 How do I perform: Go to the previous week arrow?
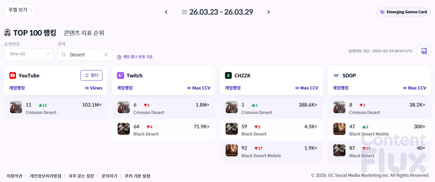(x=166, y=12)
